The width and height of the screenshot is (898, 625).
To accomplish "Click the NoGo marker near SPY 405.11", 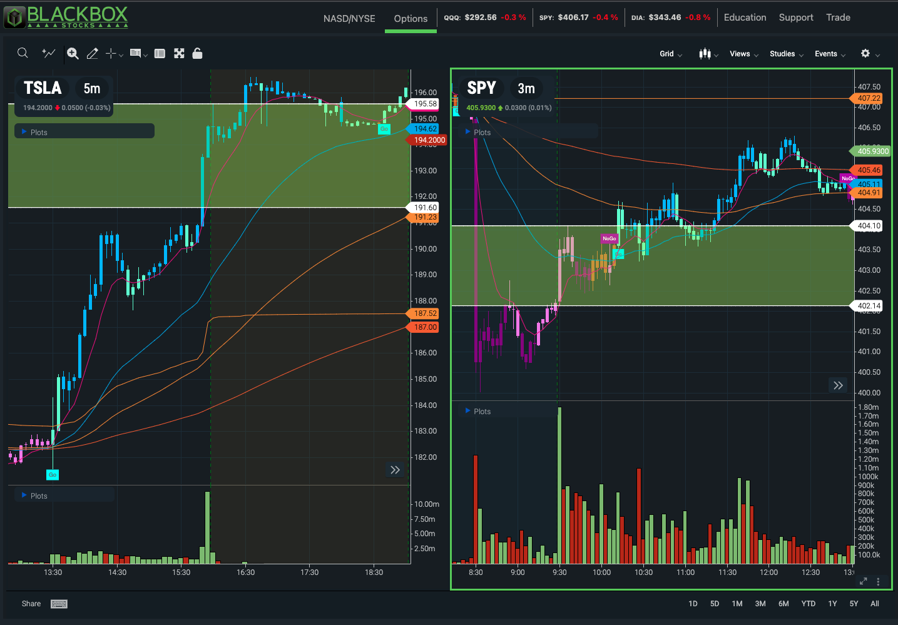I will tap(848, 178).
